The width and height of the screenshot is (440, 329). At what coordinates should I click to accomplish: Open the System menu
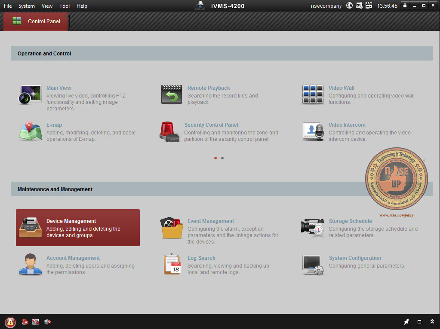pos(26,6)
